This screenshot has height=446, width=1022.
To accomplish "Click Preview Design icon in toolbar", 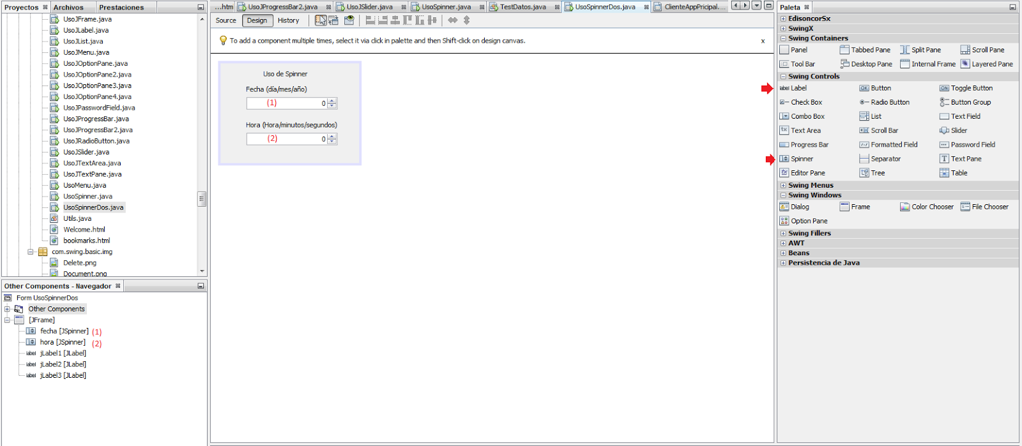I will click(349, 20).
